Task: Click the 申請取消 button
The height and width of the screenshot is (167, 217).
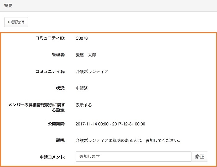Action: (16, 22)
